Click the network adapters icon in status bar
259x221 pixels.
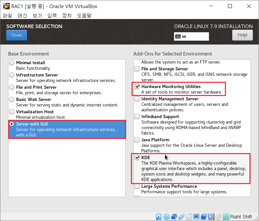[x=174, y=217]
